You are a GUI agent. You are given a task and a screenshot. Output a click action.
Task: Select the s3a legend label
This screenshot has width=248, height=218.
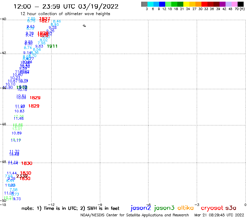(x=231, y=208)
